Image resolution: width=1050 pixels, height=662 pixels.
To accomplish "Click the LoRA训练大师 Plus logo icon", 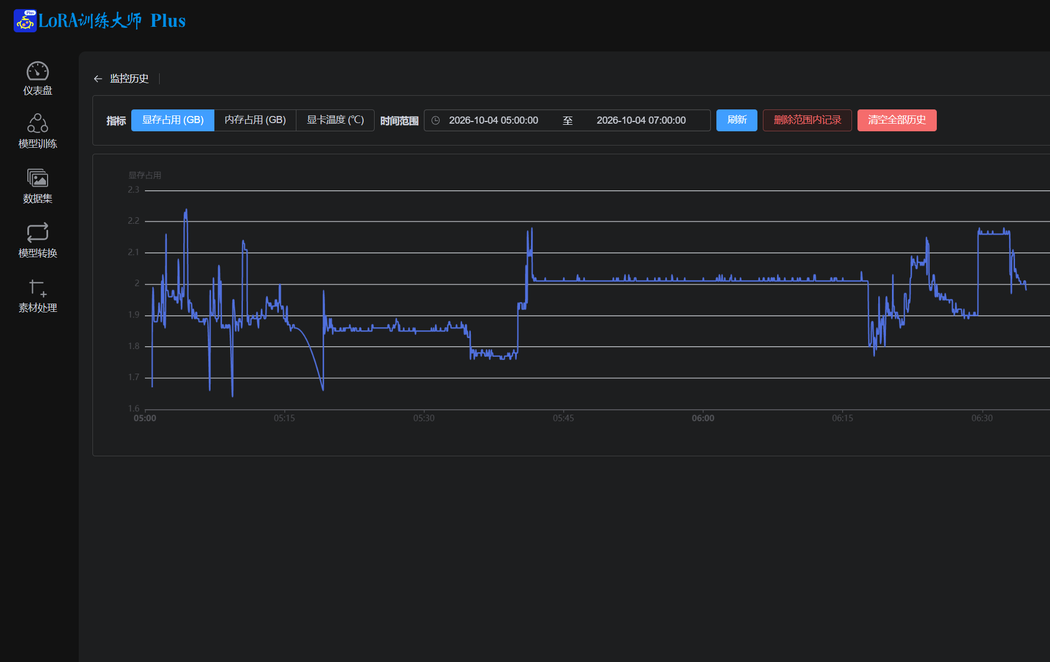I will (x=25, y=21).
